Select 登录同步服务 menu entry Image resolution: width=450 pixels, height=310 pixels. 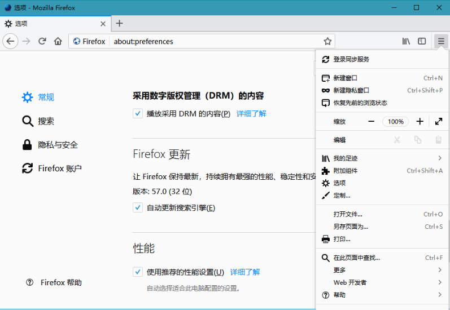[x=382, y=59]
